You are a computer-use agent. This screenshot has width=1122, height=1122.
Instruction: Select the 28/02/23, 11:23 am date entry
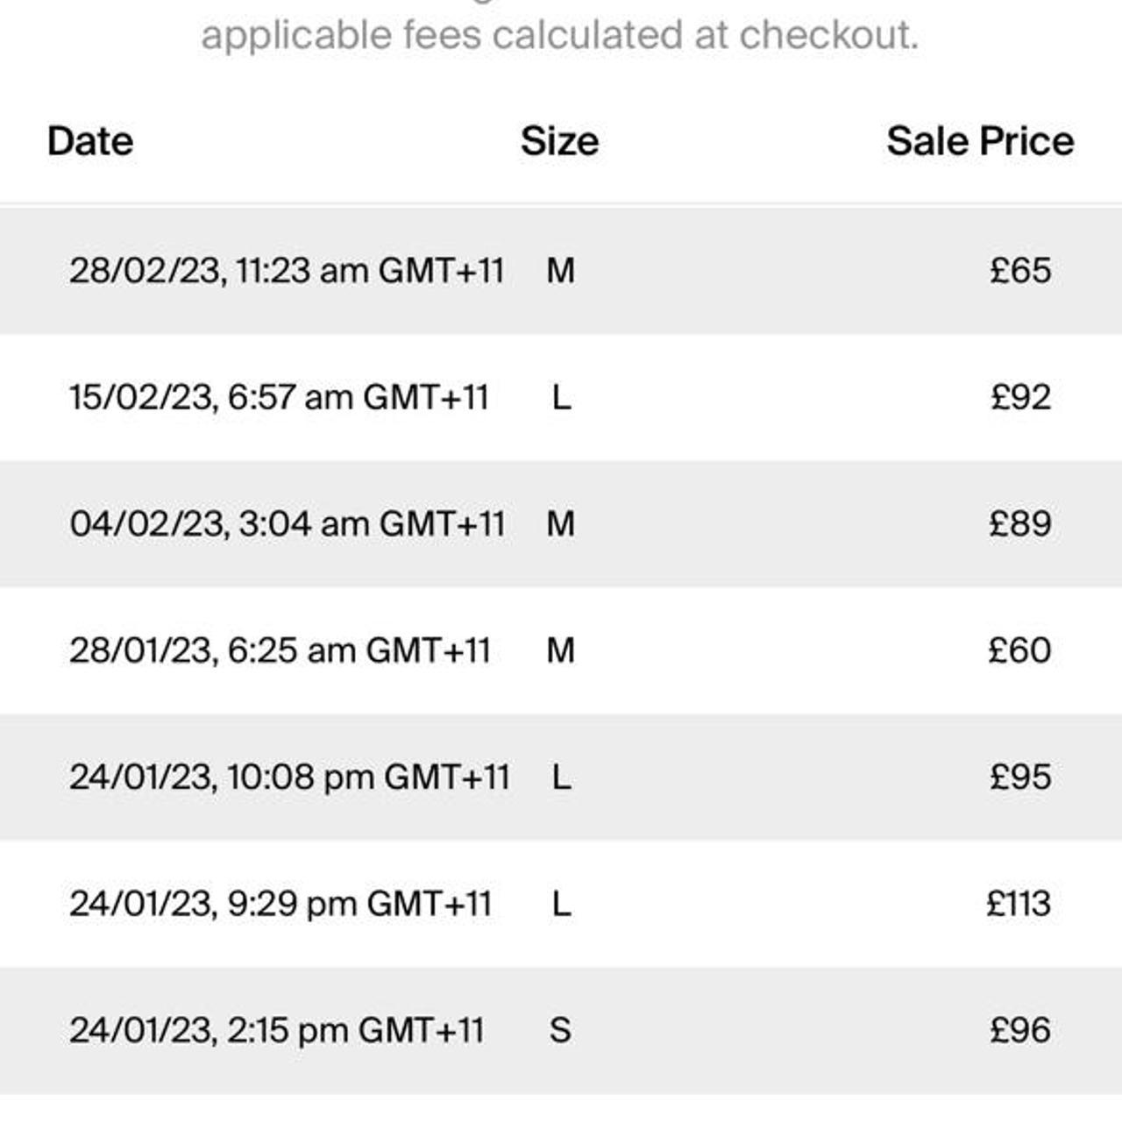click(x=287, y=270)
